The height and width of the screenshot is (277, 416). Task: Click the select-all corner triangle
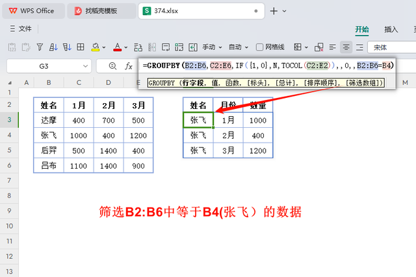(x=10, y=83)
